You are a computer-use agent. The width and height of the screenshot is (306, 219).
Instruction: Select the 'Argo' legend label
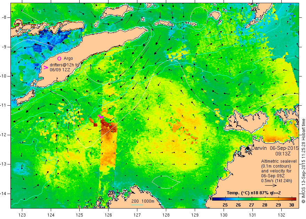point(68,58)
